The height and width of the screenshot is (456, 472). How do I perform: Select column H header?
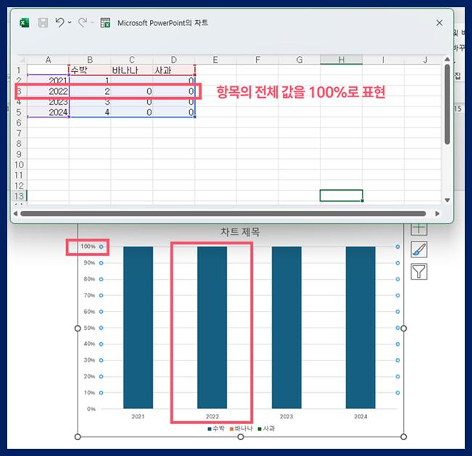[341, 59]
